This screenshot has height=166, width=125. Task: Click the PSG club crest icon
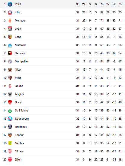point(10,4)
